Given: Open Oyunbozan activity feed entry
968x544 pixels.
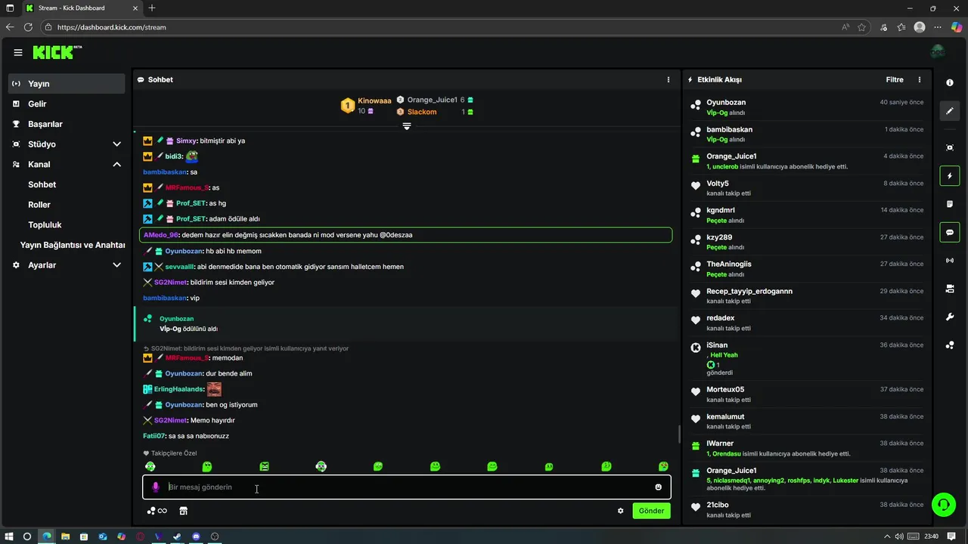Looking at the screenshot, I should [x=806, y=107].
